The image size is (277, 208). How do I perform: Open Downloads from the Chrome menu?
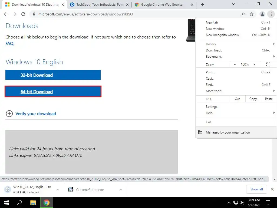(x=236, y=50)
